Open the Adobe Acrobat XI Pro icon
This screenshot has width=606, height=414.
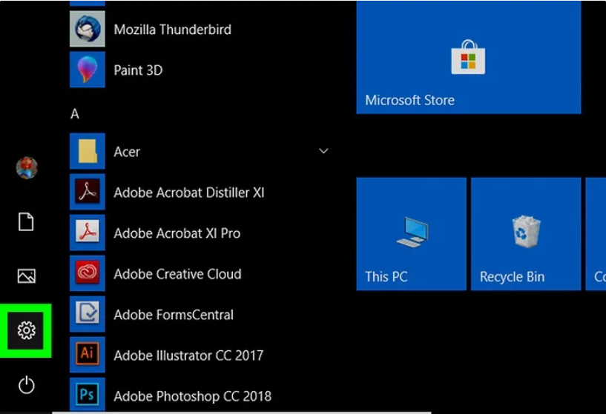pos(88,233)
